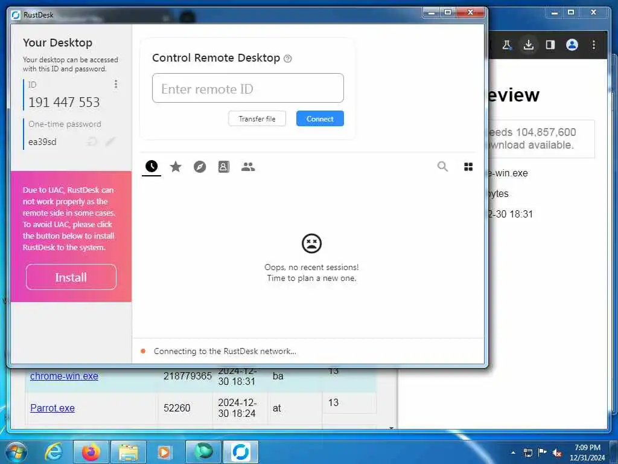Click the network tray icon
The width and height of the screenshot is (618, 464).
click(x=527, y=453)
